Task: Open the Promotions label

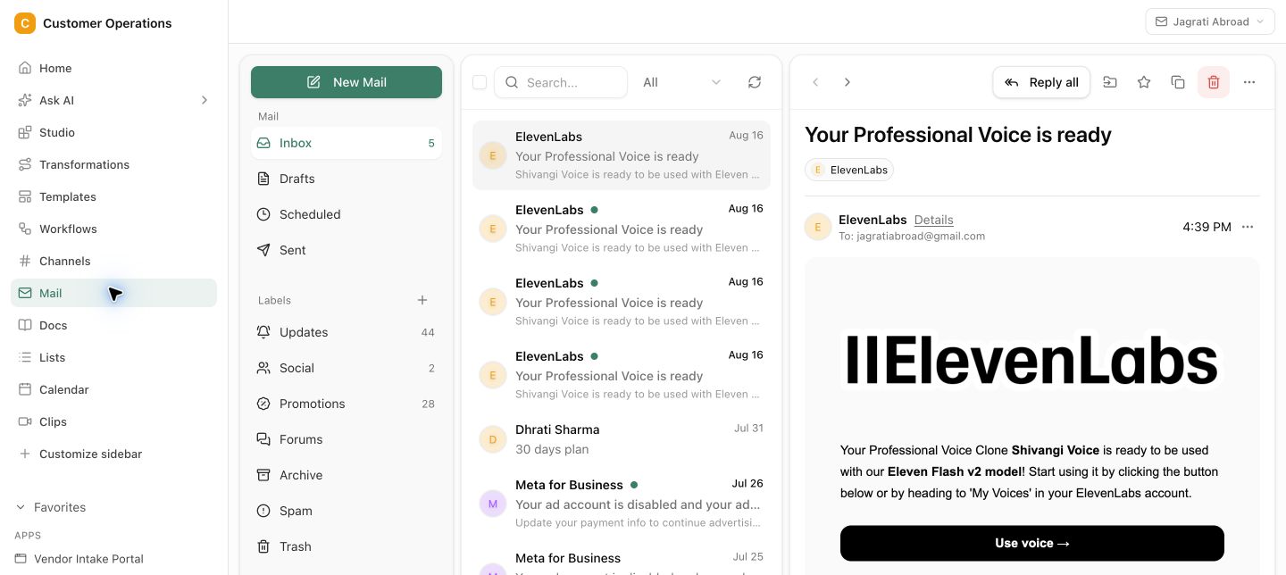Action: point(347,404)
